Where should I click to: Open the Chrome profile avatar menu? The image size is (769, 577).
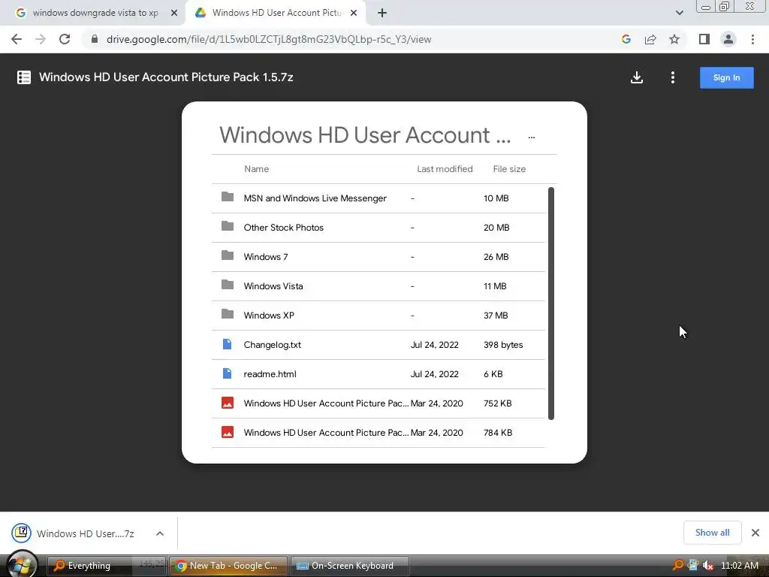click(728, 39)
